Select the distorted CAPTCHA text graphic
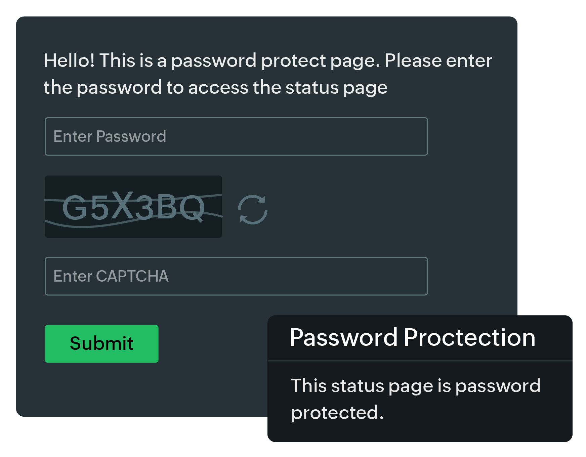This screenshot has width=586, height=457. click(134, 208)
